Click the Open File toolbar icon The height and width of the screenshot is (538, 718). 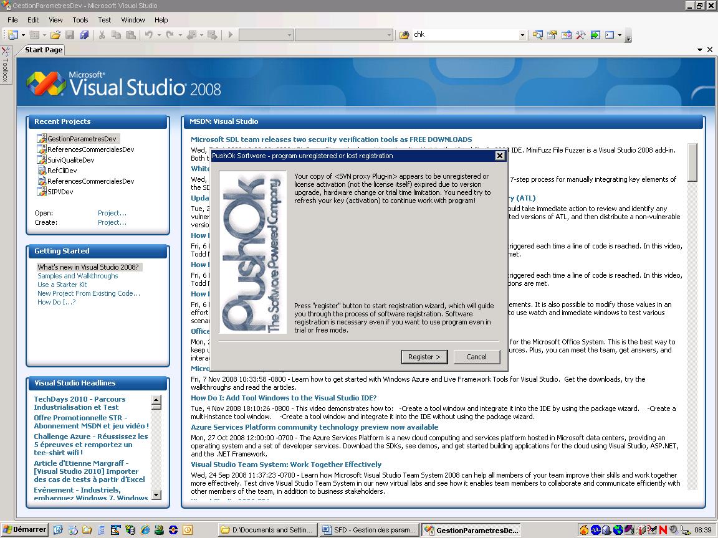[55, 35]
